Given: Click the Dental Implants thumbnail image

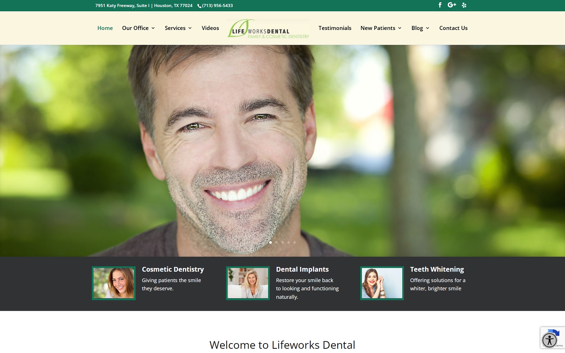Looking at the screenshot, I should coord(248,283).
